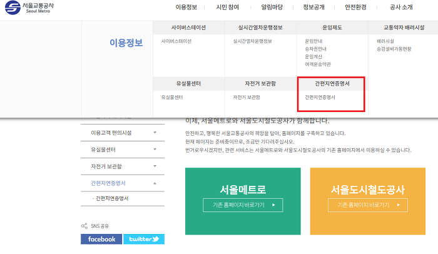Open the 여객운송약관 link under 운임제도

[x=318, y=64]
